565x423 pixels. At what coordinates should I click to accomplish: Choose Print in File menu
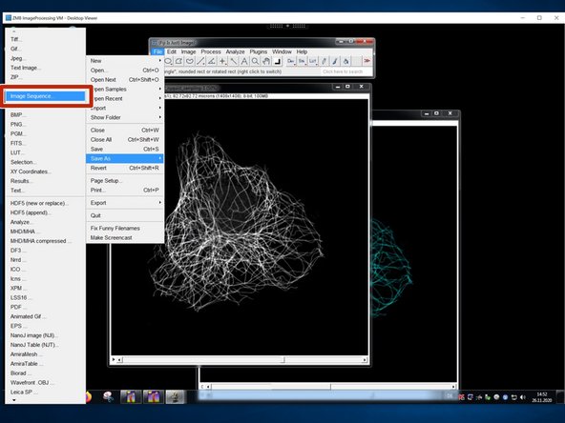(125, 190)
